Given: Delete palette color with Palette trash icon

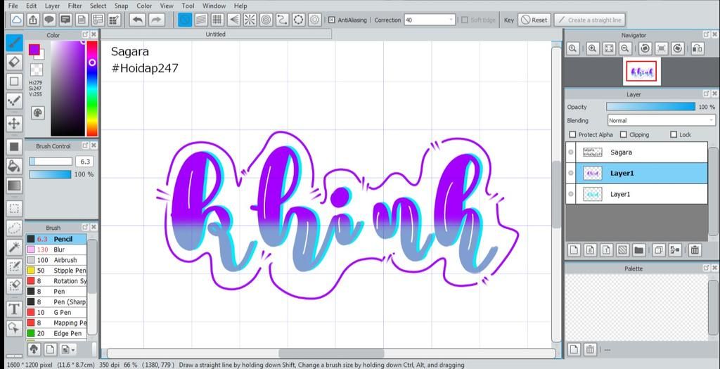Looking at the screenshot, I should (x=591, y=350).
